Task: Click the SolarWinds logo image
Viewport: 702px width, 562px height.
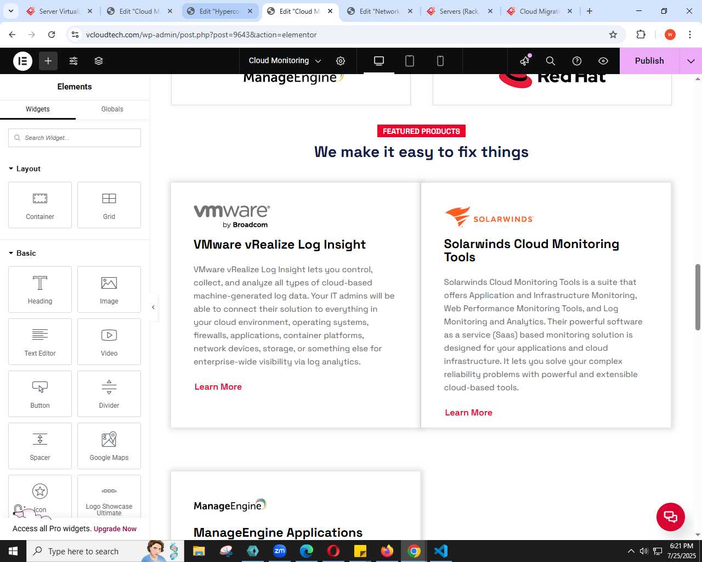Action: pyautogui.click(x=489, y=217)
